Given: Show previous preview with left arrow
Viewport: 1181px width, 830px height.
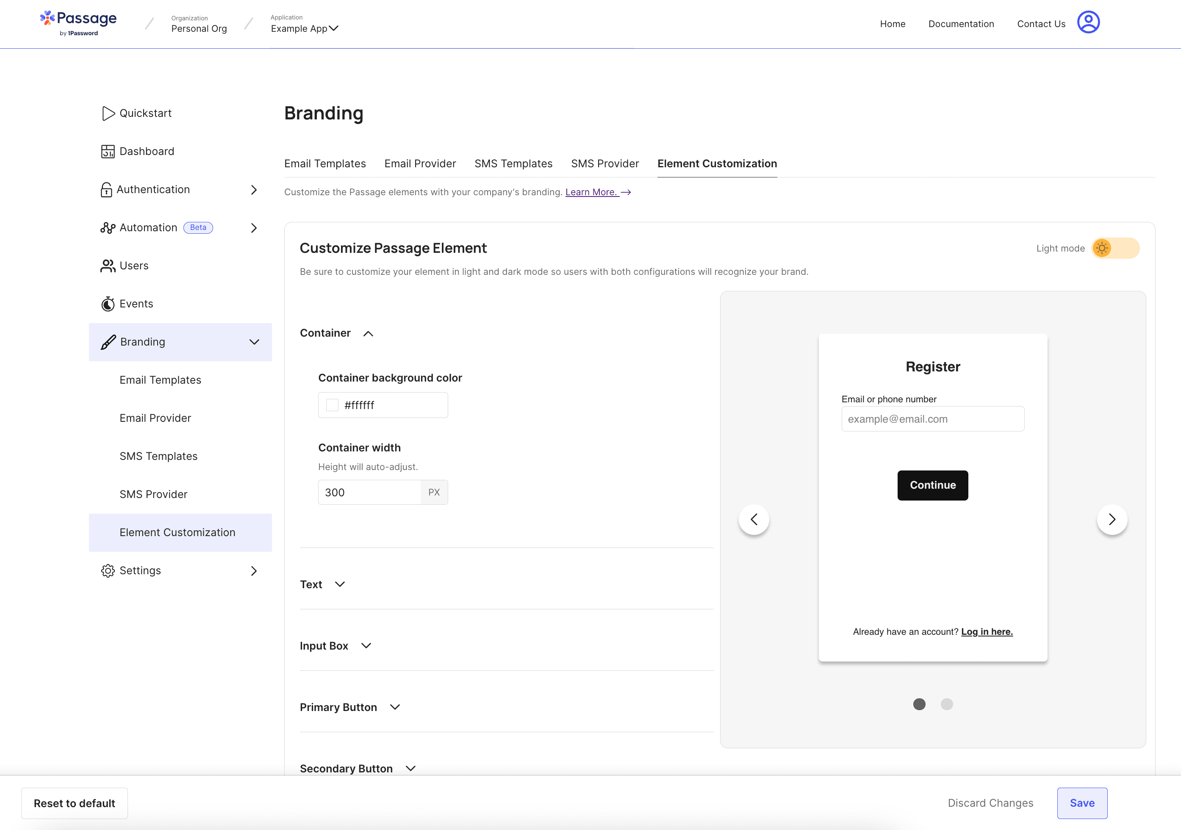Looking at the screenshot, I should point(754,520).
